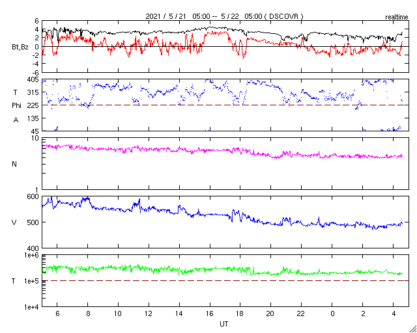Click the "-4" tick on the Bt,Bz axis
This screenshot has height=333, width=417.
36,64
